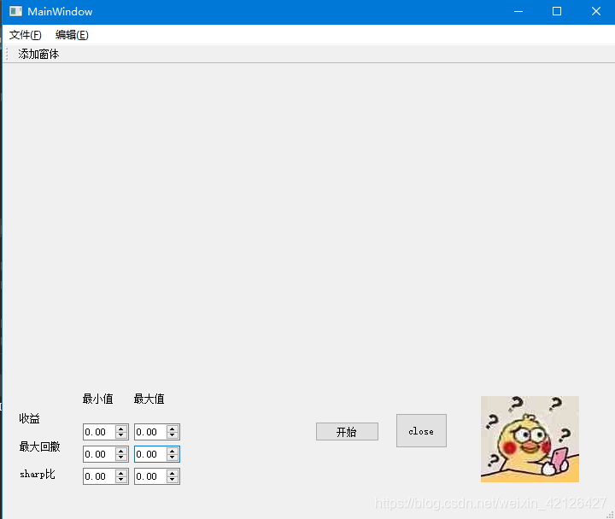
Task: Click the 收益 row label
Action: 29,418
